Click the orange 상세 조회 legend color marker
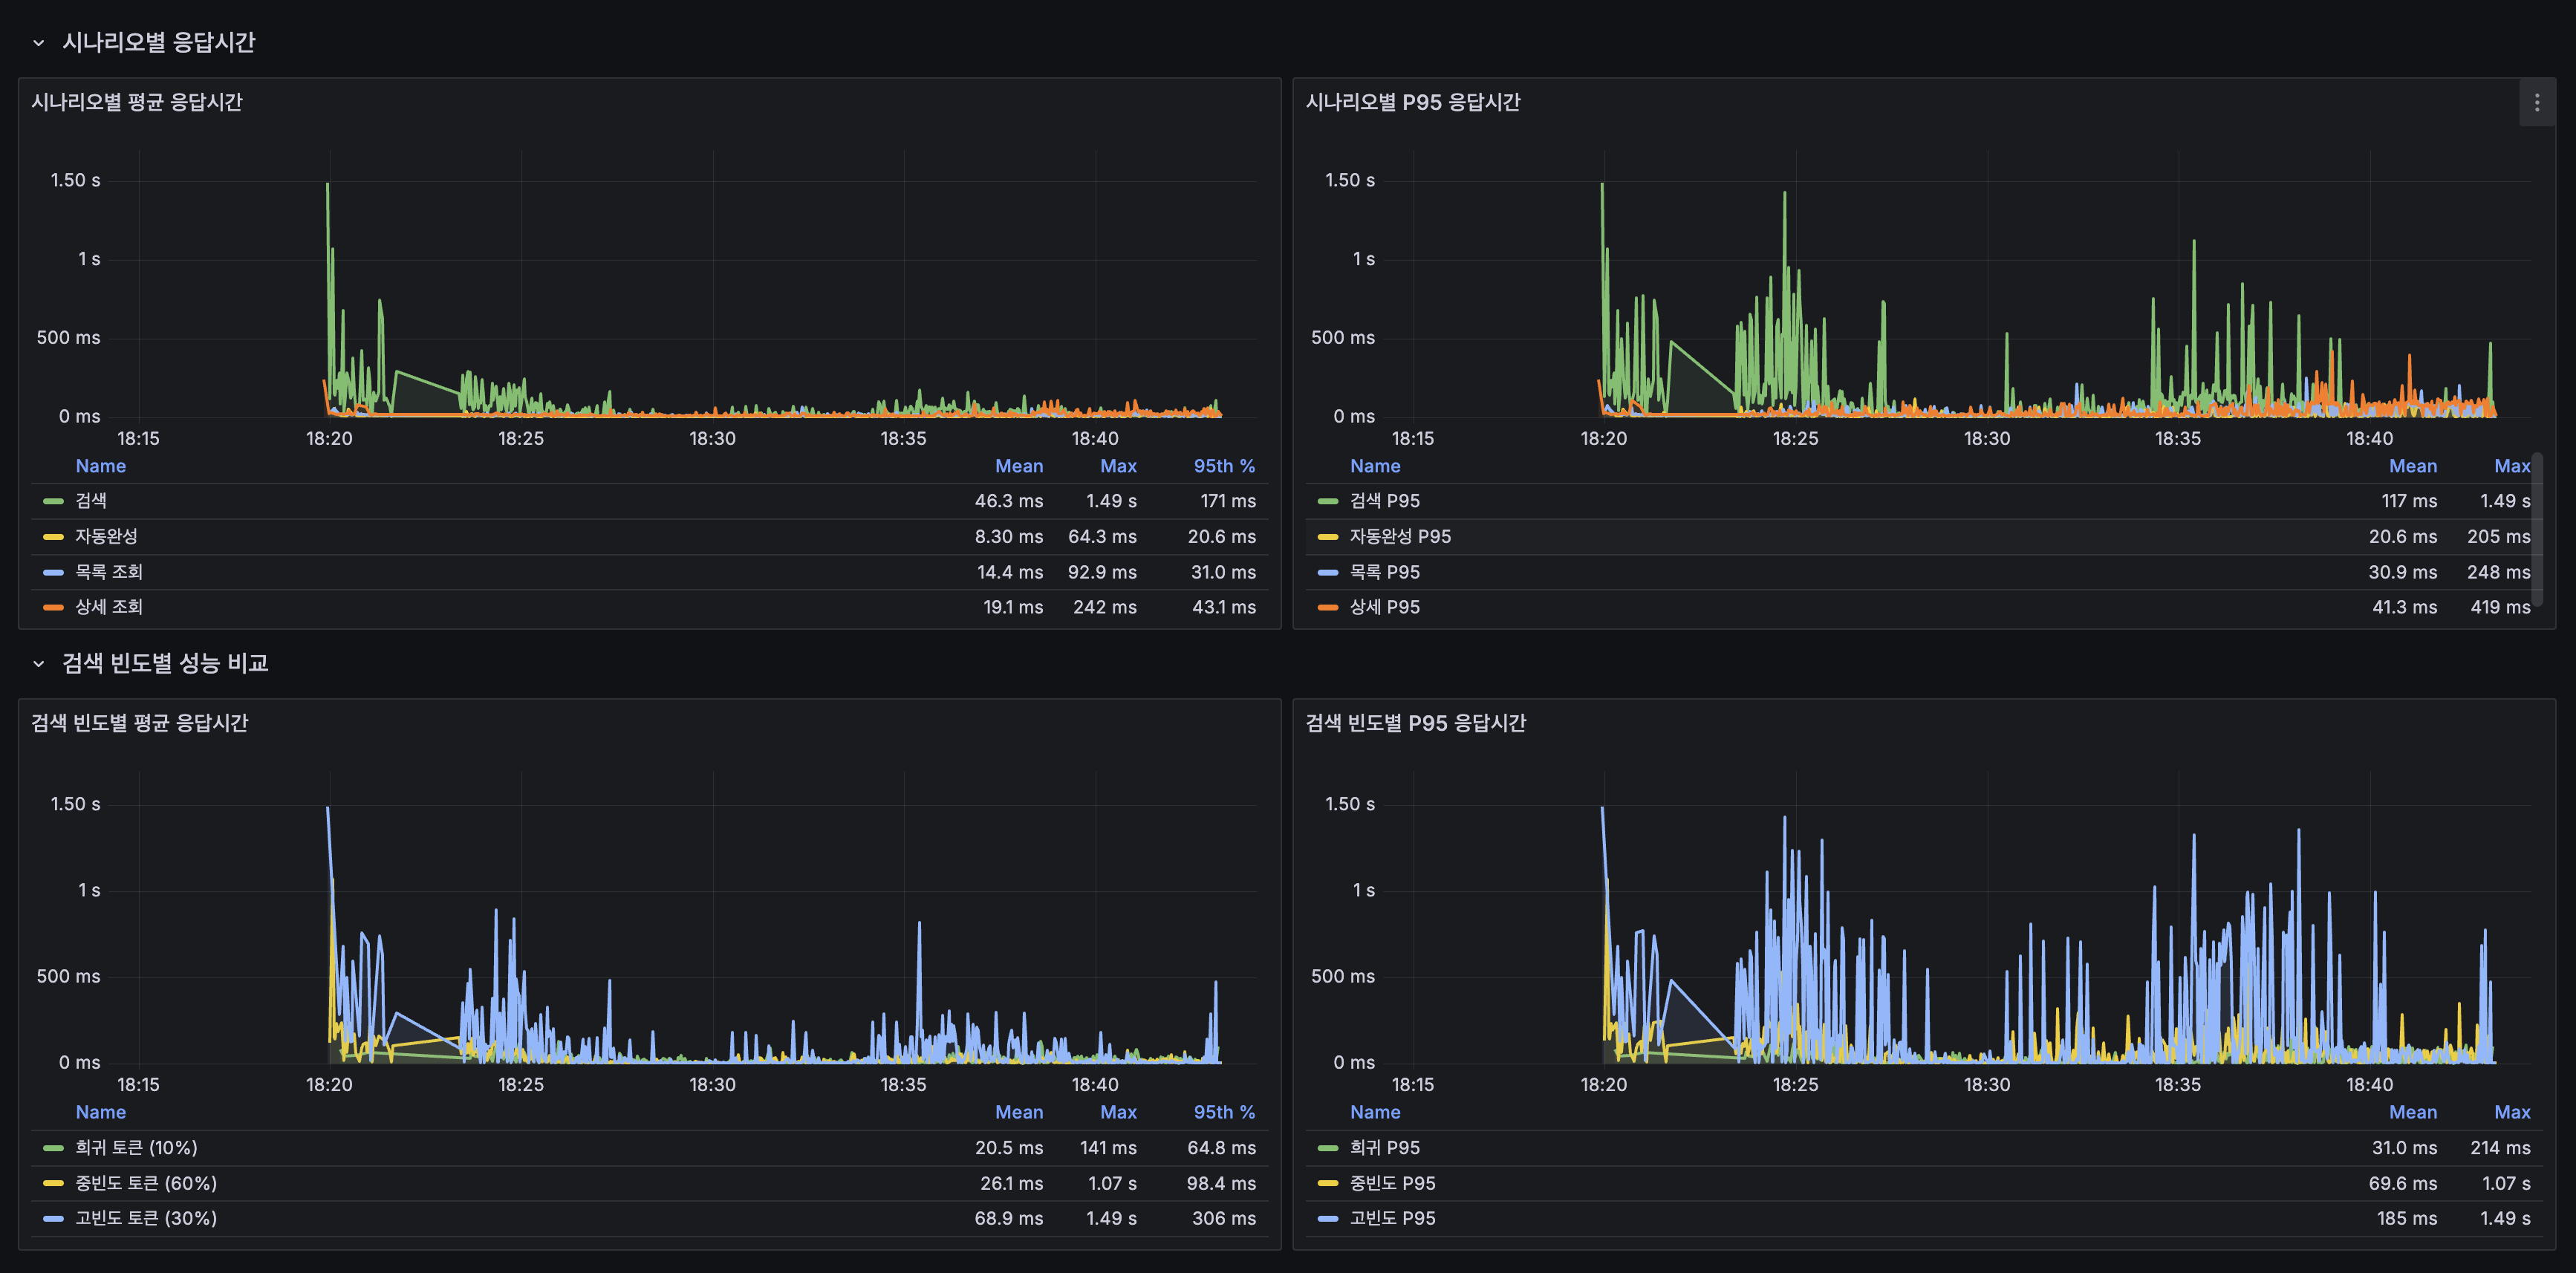The height and width of the screenshot is (1273, 2576). 53,607
